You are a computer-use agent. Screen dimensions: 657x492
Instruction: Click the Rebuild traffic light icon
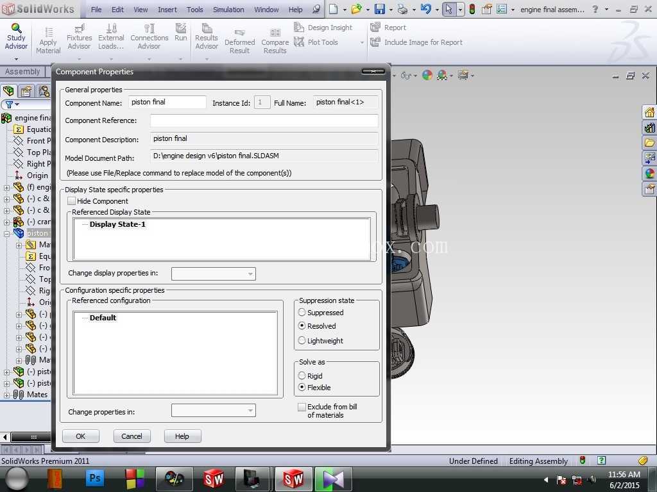click(x=472, y=9)
